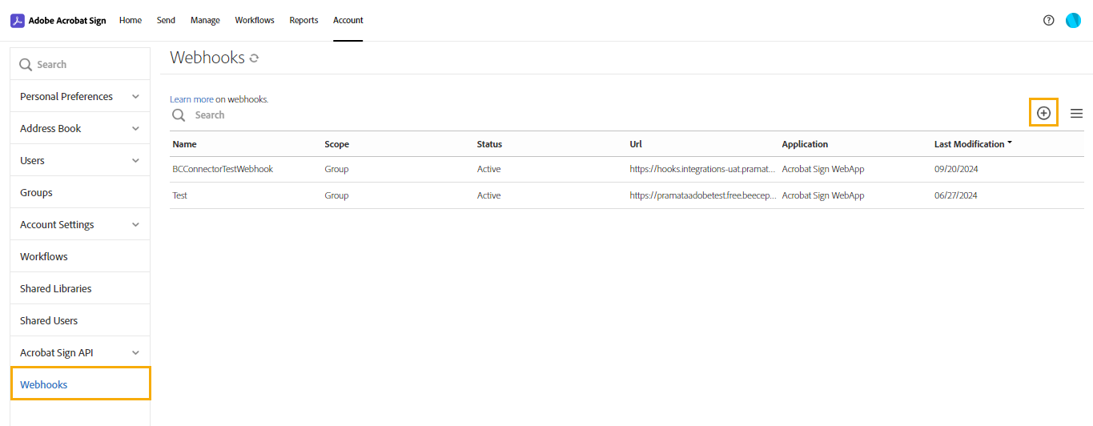
Task: Expand the Address Book chevron
Action: tap(135, 128)
